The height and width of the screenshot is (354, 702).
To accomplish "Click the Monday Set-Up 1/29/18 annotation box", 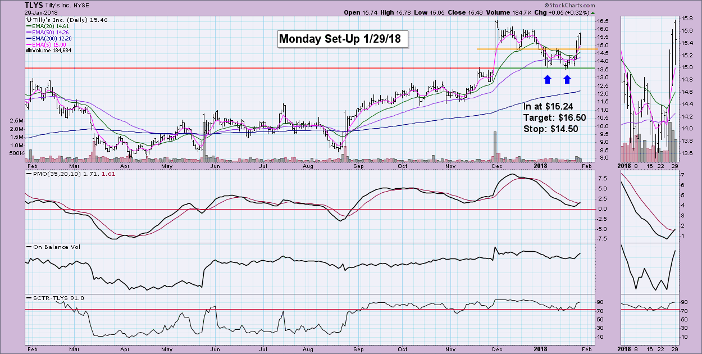I will coord(343,39).
